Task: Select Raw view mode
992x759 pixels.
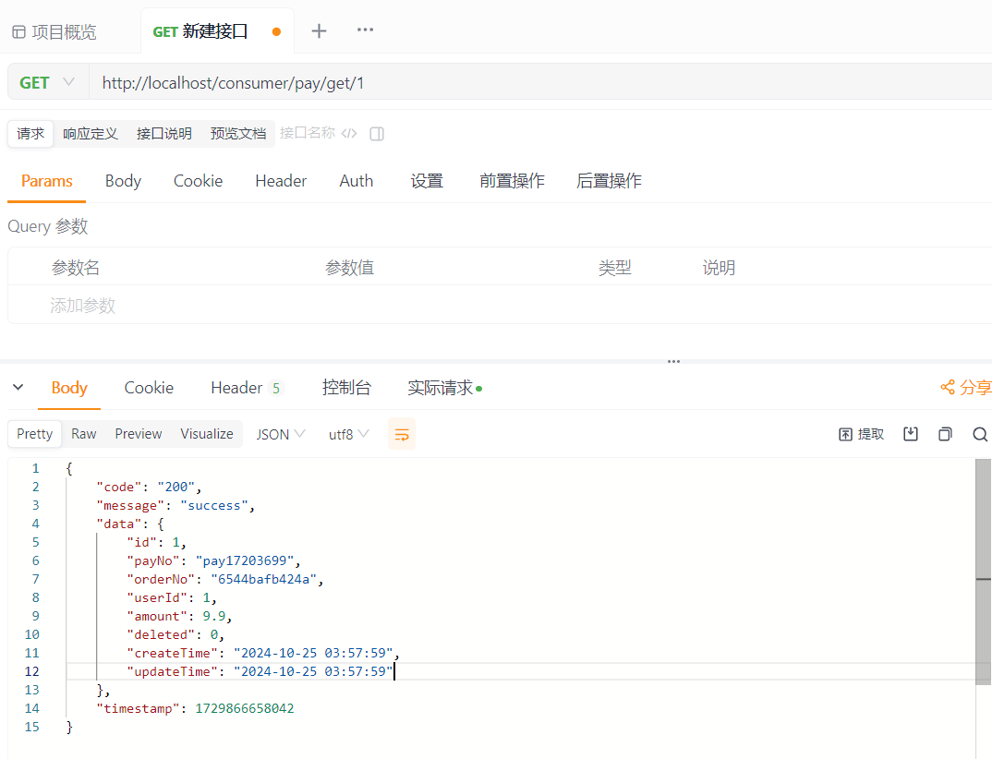Action: [x=83, y=434]
